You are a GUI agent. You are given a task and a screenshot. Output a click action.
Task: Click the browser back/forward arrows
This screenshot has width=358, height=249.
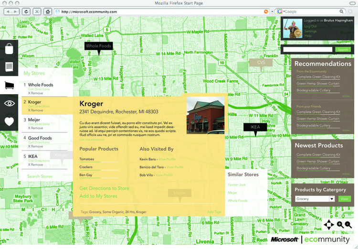[11, 11]
